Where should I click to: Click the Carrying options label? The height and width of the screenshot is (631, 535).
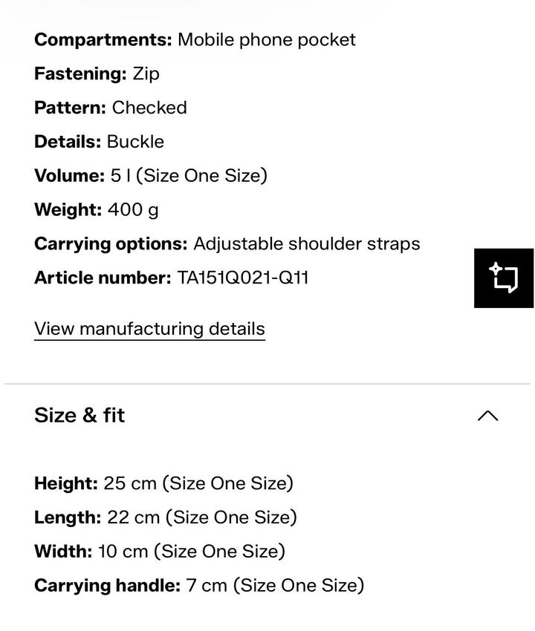tap(111, 243)
